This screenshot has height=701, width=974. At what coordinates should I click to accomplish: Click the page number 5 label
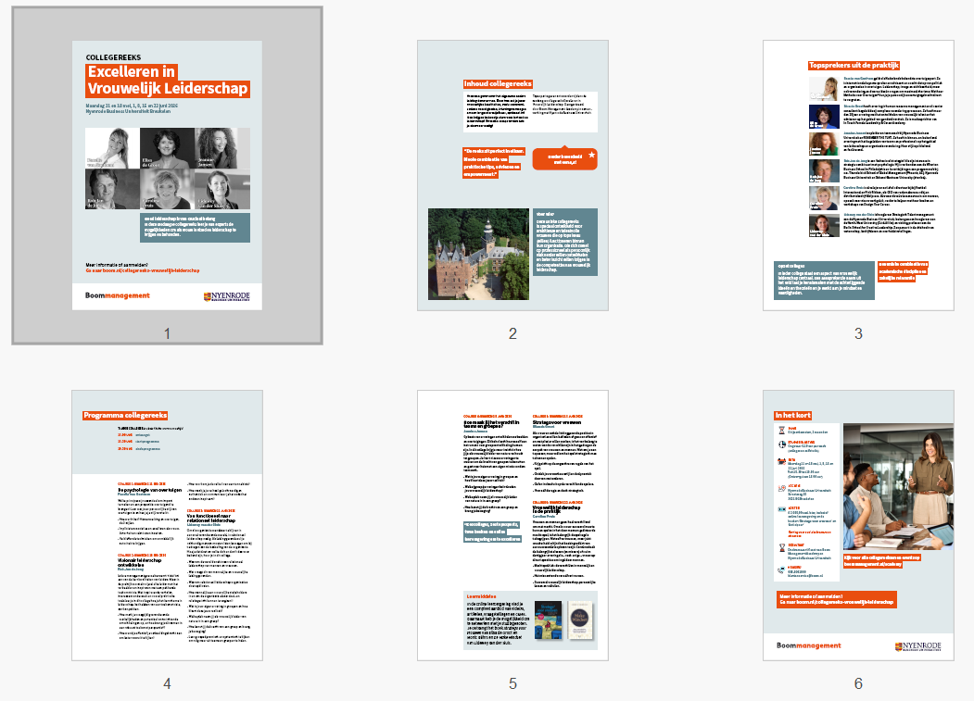(512, 684)
